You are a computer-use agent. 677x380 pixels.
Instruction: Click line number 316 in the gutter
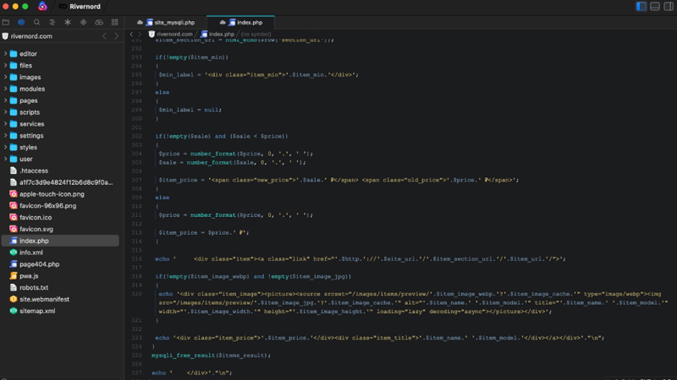point(136,259)
